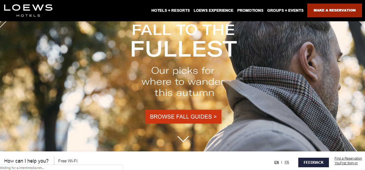The image size is (365, 170).
Task: Follow the Find a Reservation link
Action: click(x=348, y=159)
